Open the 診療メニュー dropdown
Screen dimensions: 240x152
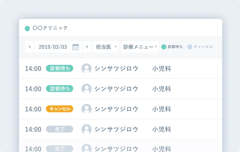[x=140, y=47]
